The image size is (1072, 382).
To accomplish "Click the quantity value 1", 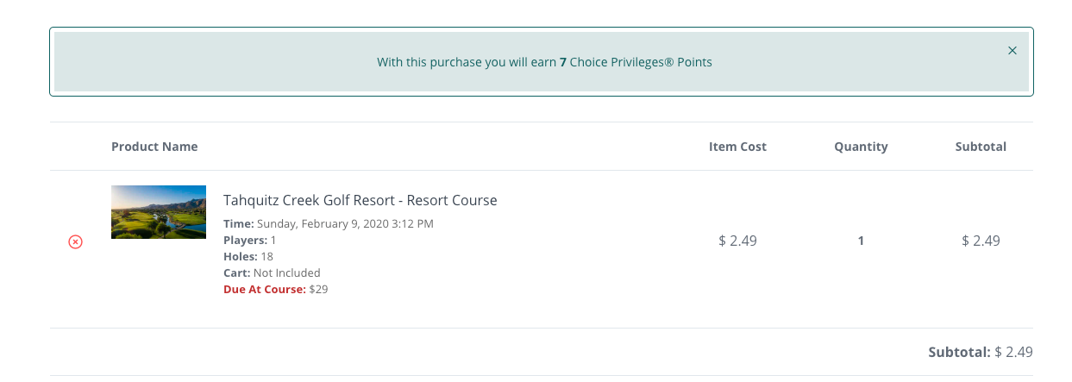I will [861, 241].
